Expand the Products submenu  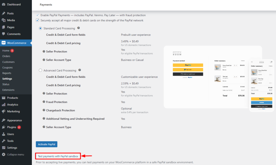[13, 97]
